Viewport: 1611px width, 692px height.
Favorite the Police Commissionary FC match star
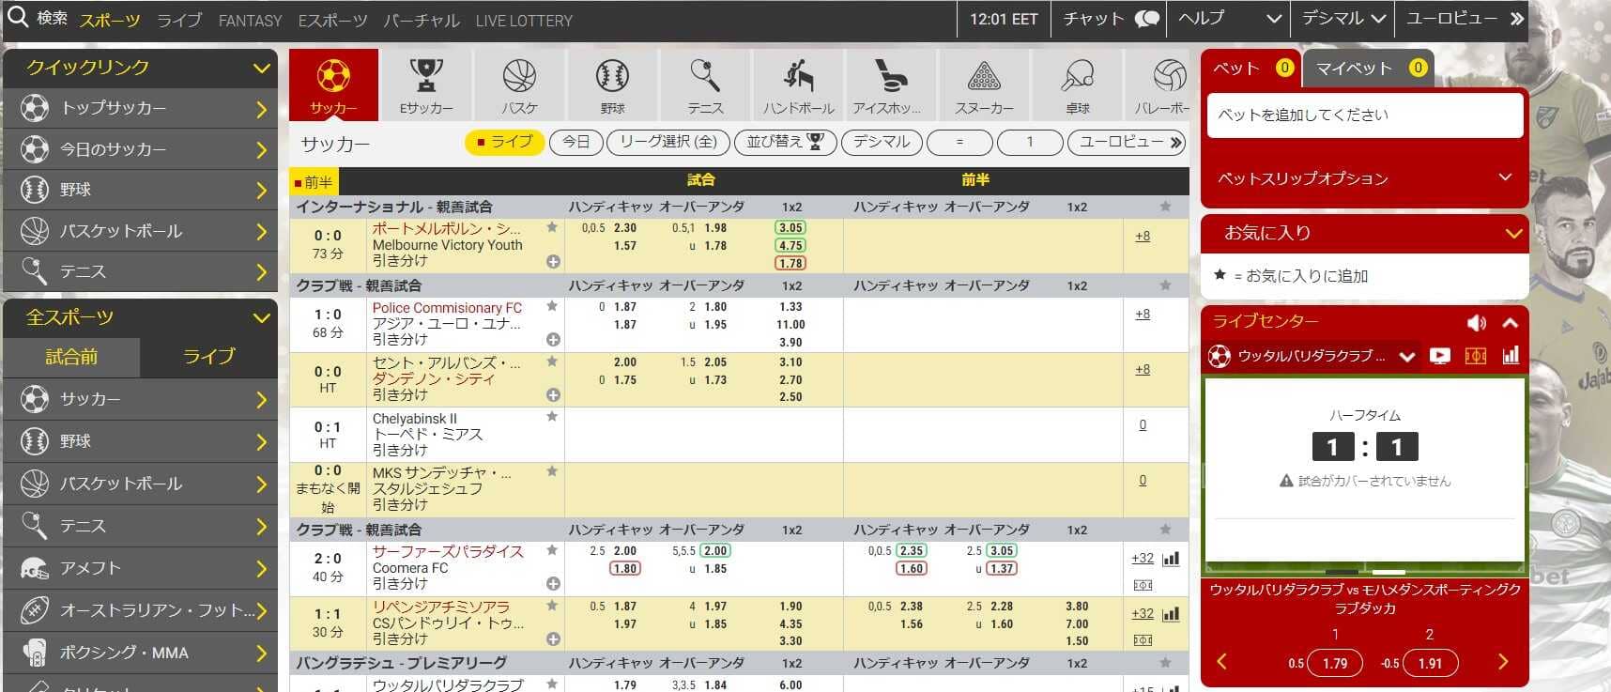click(x=552, y=306)
